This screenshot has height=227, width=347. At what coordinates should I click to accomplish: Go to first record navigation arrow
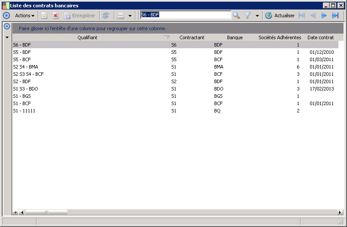(x=302, y=16)
